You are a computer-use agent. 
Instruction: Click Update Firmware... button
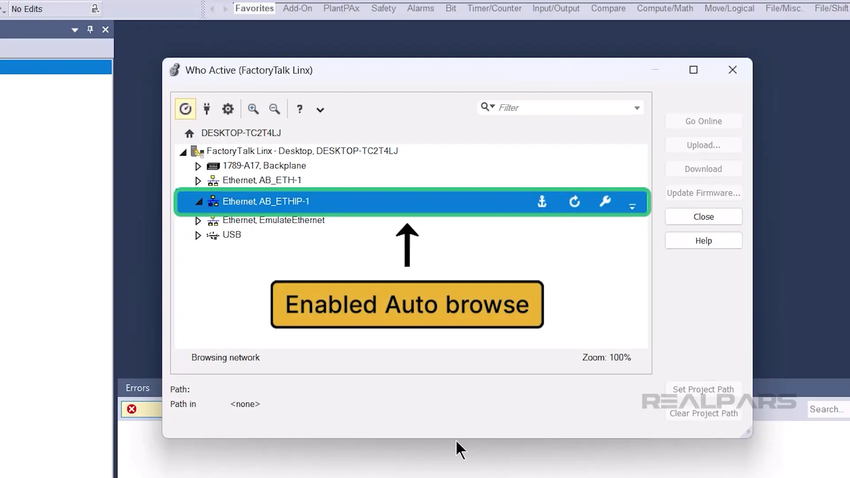(x=703, y=193)
